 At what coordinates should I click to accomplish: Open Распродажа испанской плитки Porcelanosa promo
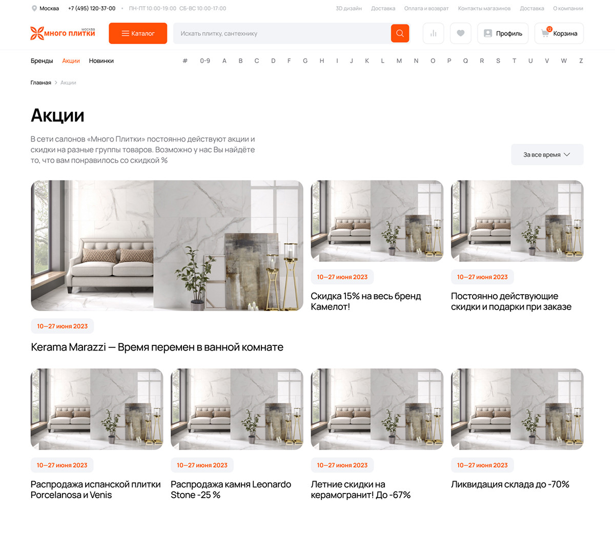click(x=95, y=489)
